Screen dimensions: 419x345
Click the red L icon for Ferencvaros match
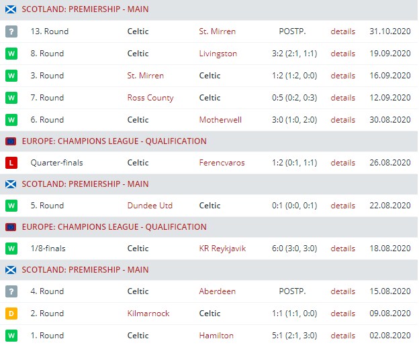tap(11, 163)
